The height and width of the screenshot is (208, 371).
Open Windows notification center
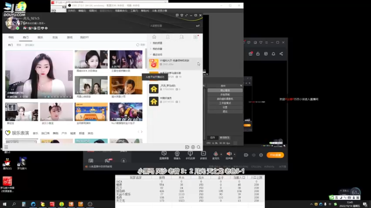point(365,204)
